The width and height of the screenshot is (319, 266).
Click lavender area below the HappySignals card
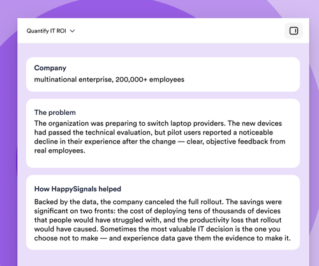(163, 258)
